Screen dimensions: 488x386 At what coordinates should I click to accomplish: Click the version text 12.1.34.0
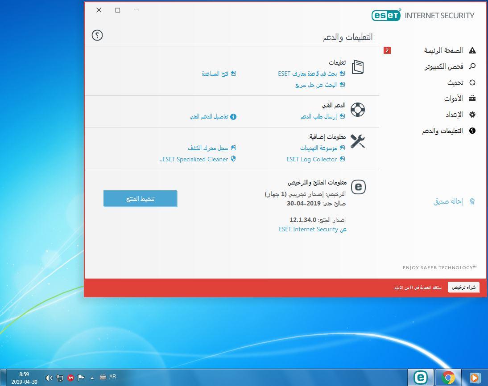click(303, 220)
